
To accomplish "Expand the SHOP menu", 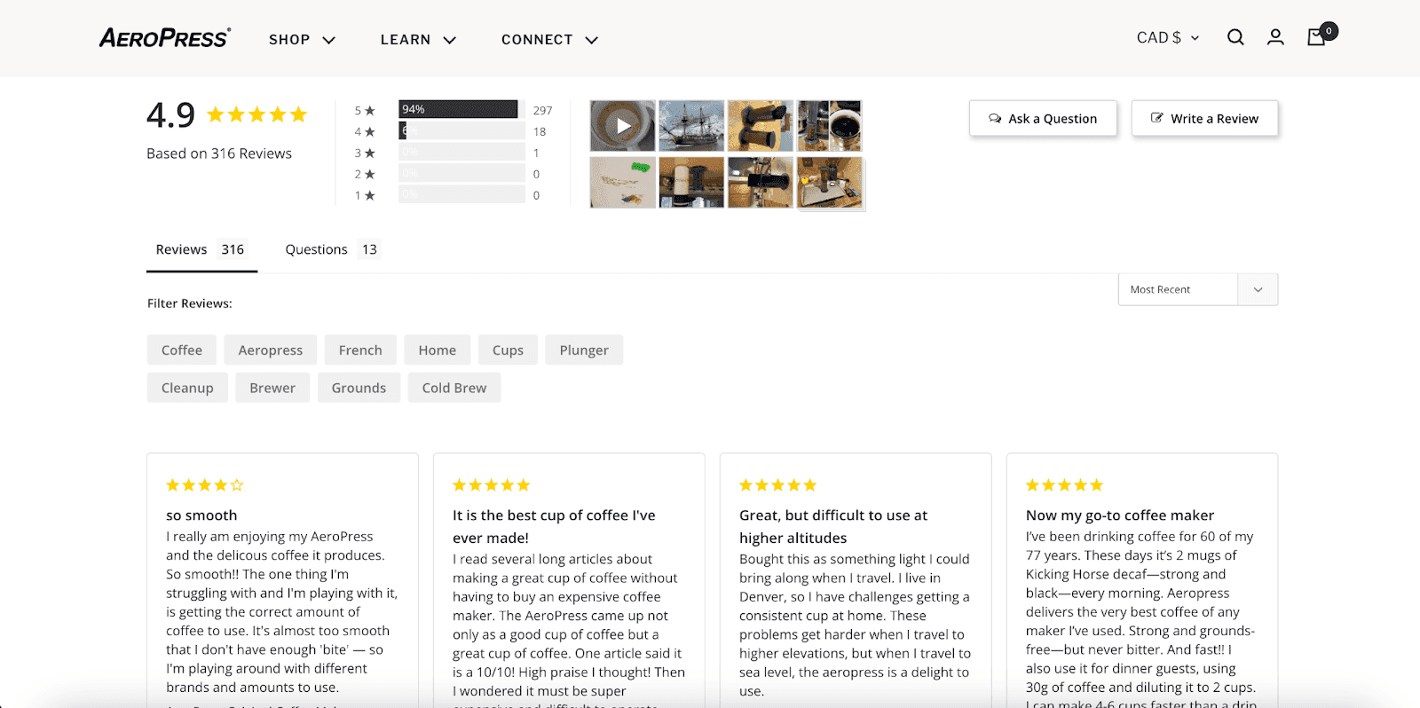I will tap(302, 39).
